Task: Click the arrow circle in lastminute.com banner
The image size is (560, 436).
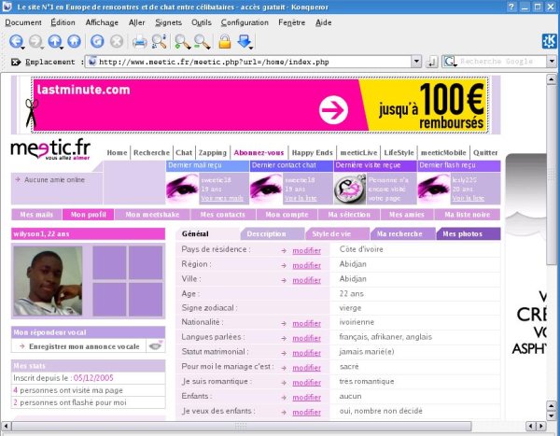Action: pyautogui.click(x=333, y=110)
